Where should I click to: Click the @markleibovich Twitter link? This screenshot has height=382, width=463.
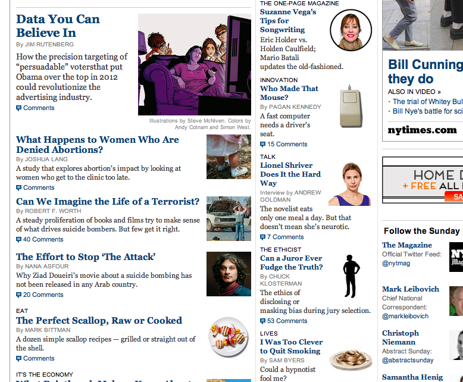(405, 316)
